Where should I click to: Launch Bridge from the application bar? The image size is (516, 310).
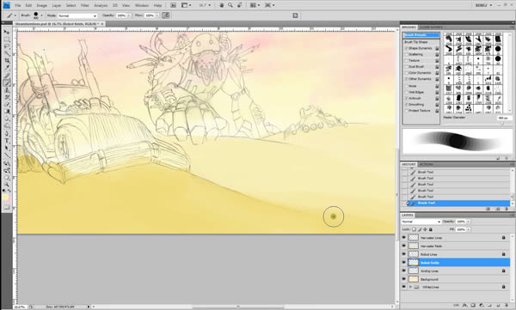click(x=173, y=5)
